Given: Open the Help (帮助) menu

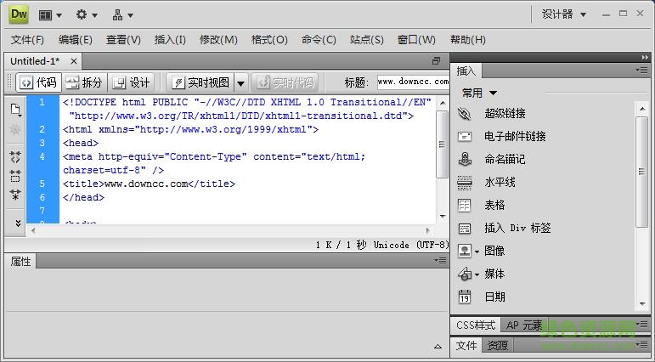Looking at the screenshot, I should click(x=468, y=40).
